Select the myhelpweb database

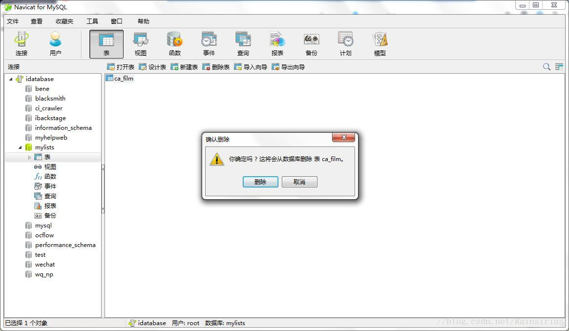tap(51, 137)
